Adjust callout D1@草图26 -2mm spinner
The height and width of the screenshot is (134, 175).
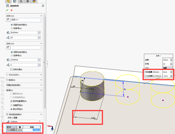click(171, 76)
